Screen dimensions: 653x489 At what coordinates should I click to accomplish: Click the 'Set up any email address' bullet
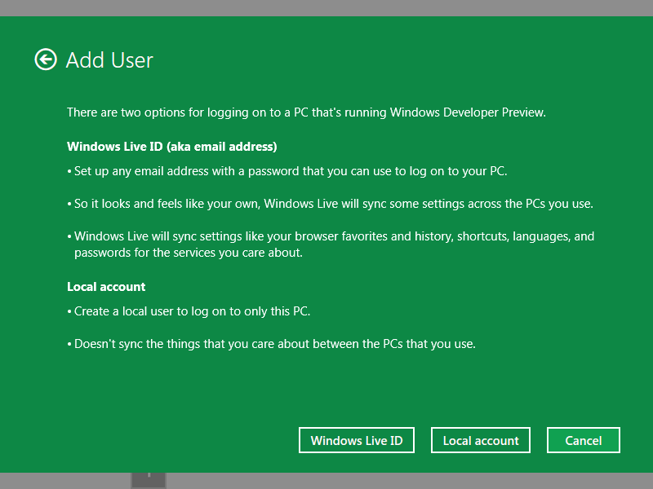pyautogui.click(x=287, y=171)
